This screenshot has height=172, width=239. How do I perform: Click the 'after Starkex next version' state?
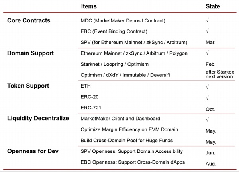click(x=220, y=74)
